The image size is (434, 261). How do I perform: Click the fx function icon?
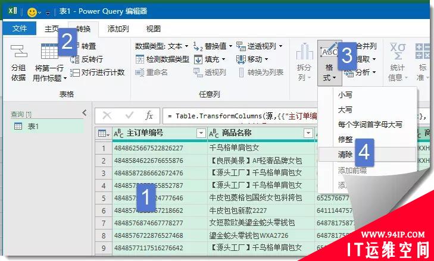(x=149, y=115)
